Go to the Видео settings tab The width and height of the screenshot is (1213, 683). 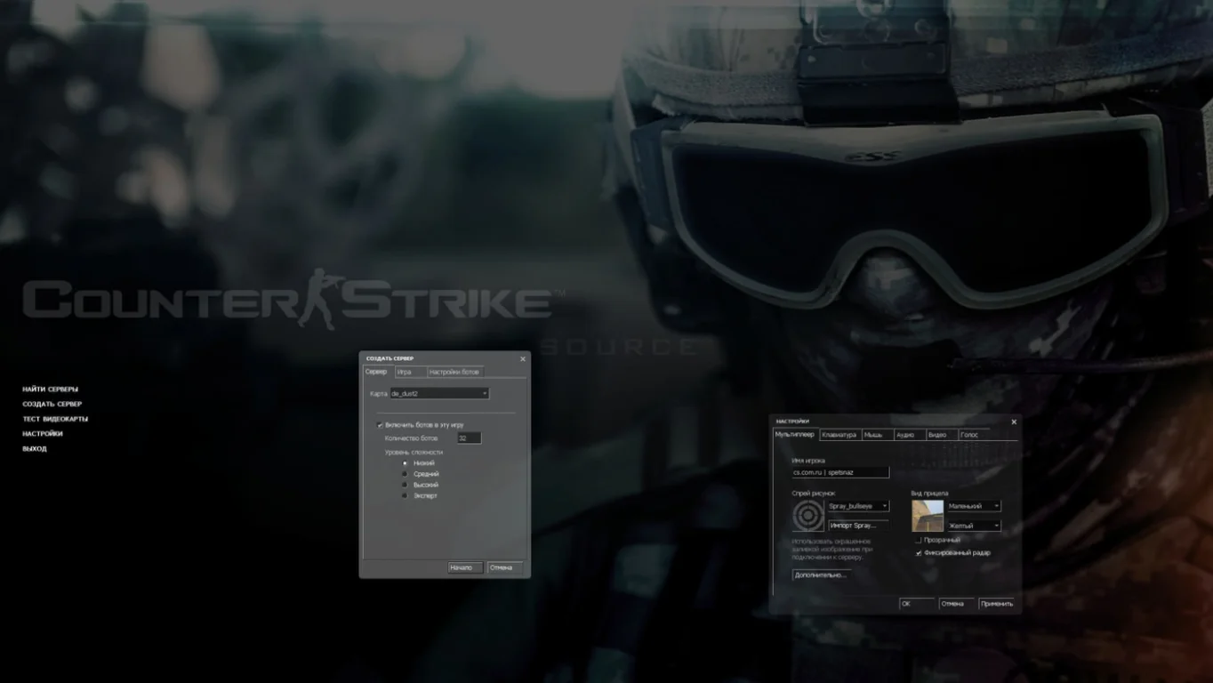tap(937, 435)
